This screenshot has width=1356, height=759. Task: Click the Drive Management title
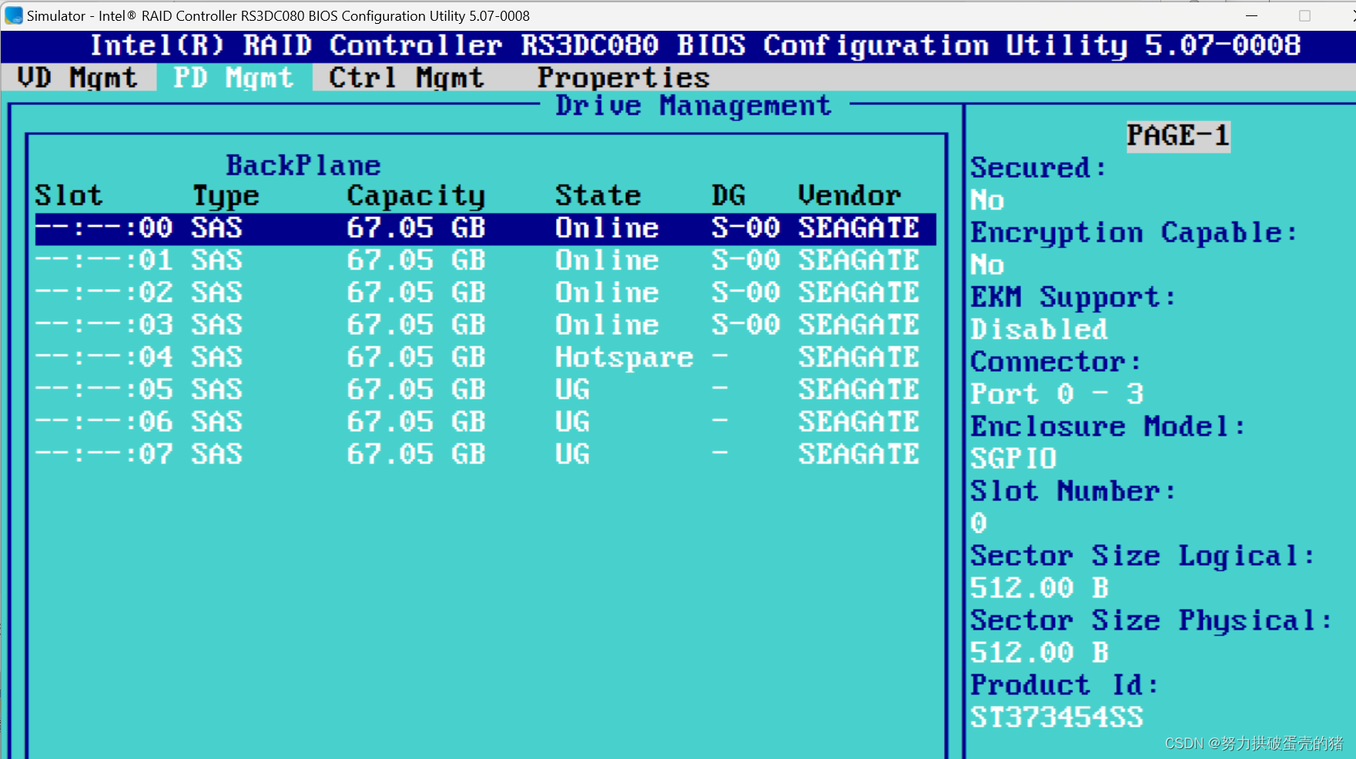coord(693,105)
